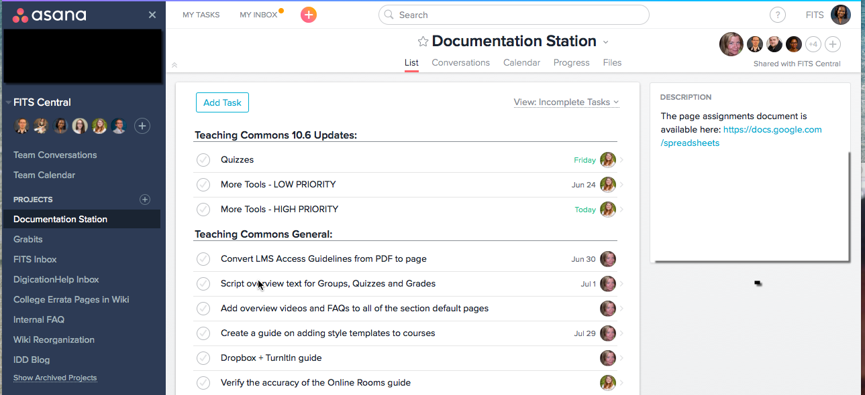The height and width of the screenshot is (395, 865).
Task: Switch to the Calendar tab
Action: pos(521,63)
